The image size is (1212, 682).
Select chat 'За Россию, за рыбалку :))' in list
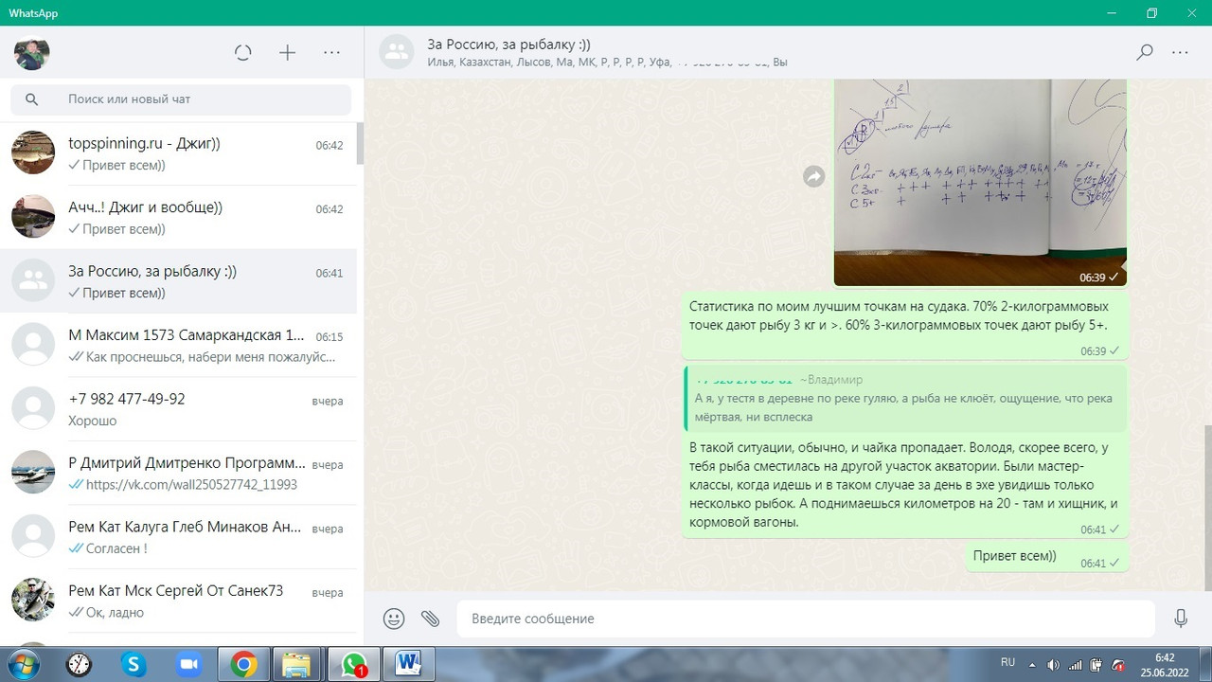[x=178, y=280]
